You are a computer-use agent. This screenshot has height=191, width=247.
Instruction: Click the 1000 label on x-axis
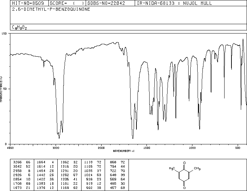tap(192, 148)
